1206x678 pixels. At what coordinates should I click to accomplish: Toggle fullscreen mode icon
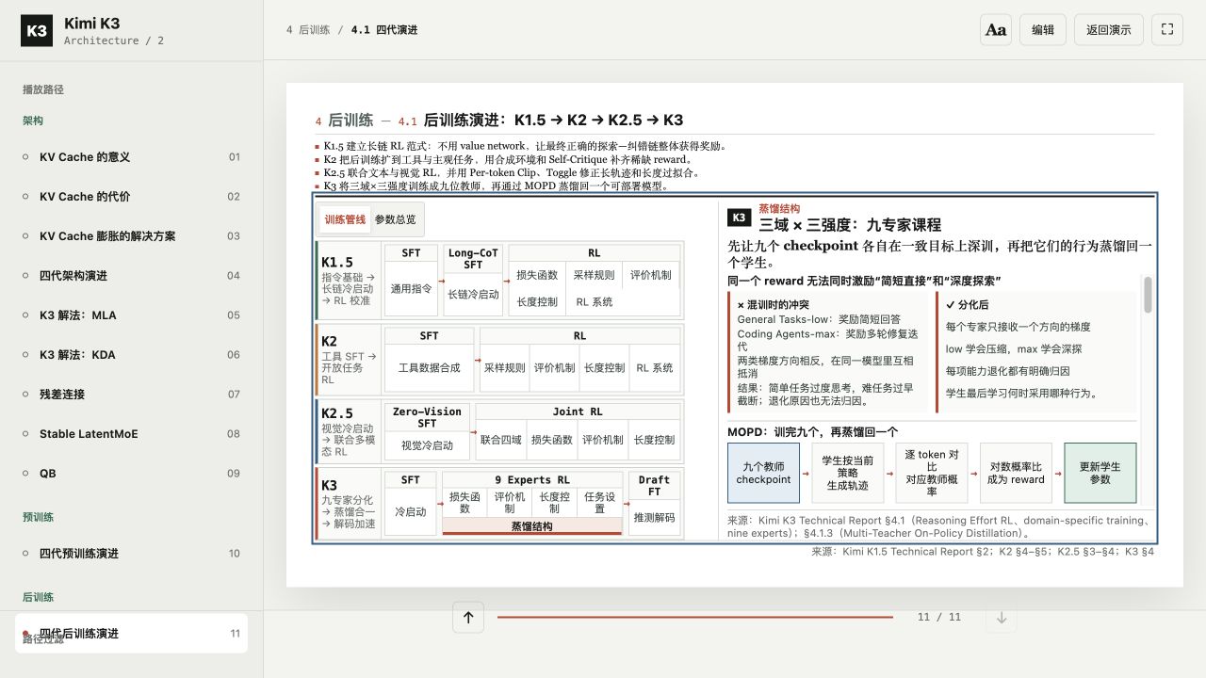[x=1166, y=29]
